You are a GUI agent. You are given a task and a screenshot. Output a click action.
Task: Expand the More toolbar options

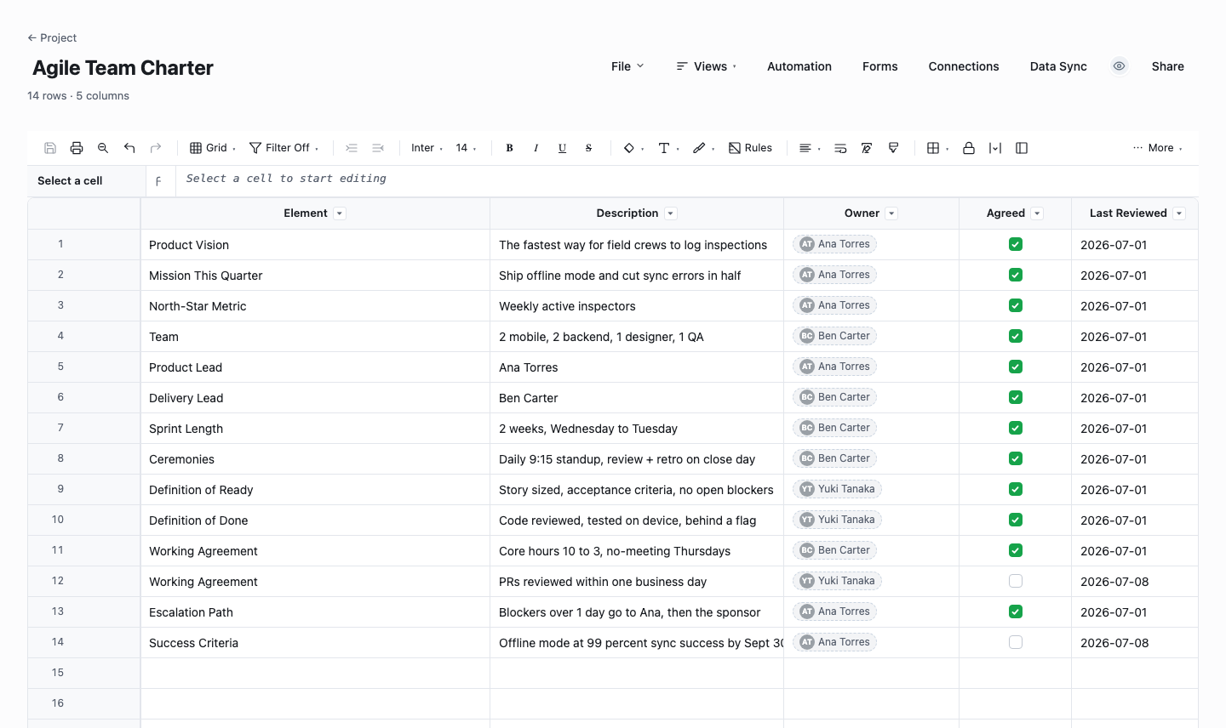click(x=1158, y=148)
